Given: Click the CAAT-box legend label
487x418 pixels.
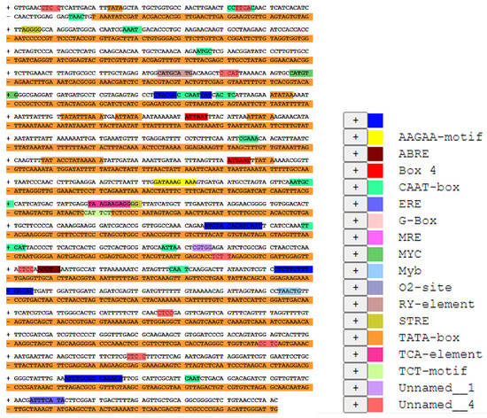Looking at the screenshot, I should coord(429,187).
